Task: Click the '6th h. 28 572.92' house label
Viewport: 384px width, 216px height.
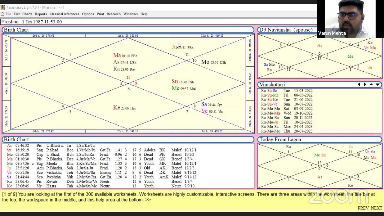Action: pos(43,131)
